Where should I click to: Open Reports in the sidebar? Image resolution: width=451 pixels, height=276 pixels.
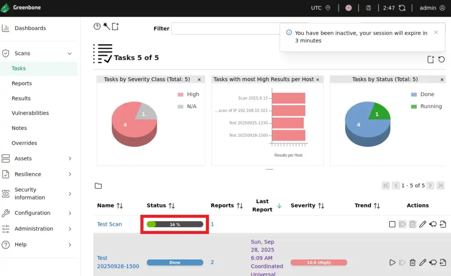[x=22, y=84]
